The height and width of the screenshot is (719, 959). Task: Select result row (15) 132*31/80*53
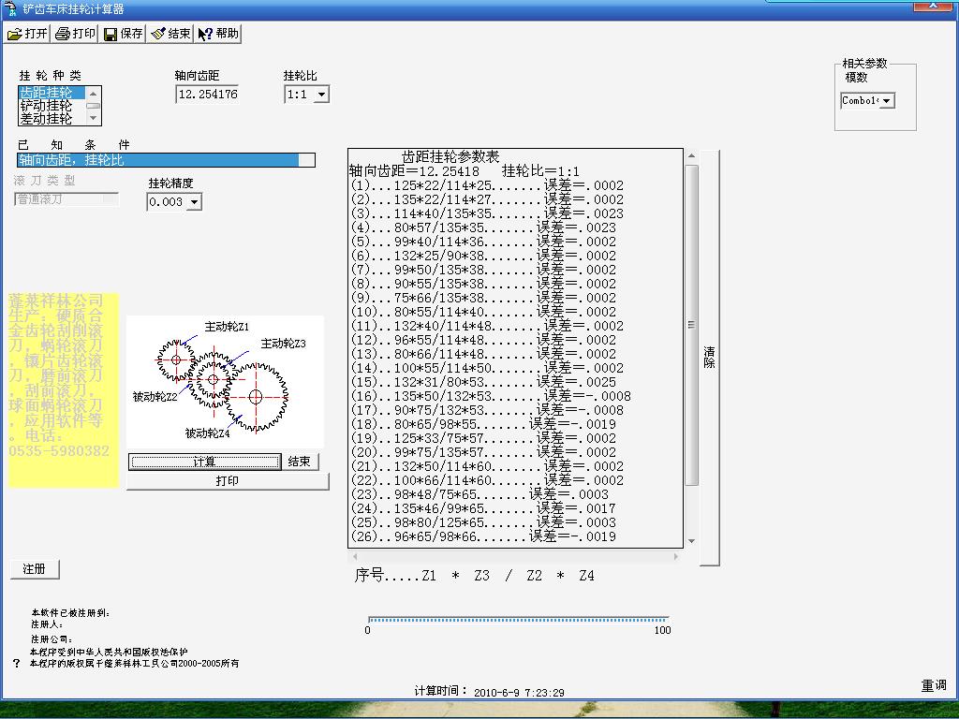coord(483,382)
